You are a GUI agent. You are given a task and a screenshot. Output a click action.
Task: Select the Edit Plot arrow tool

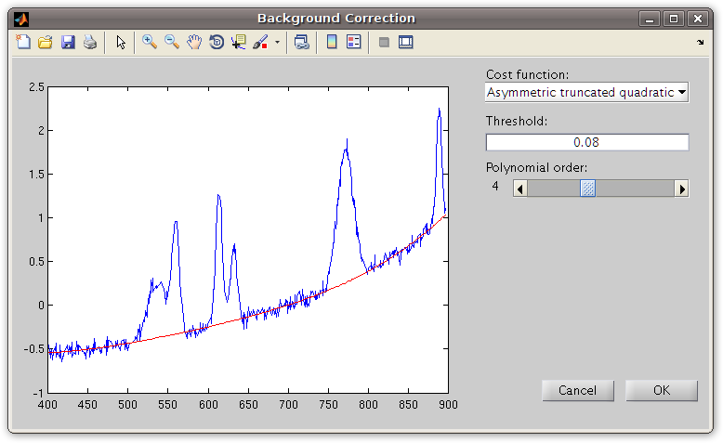pos(121,43)
